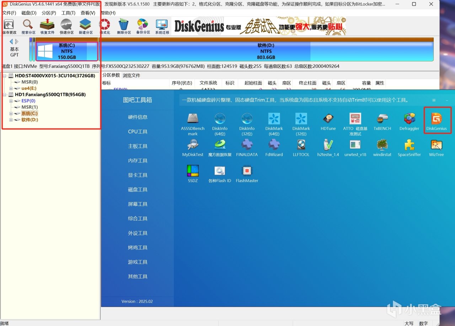The width and height of the screenshot is (455, 326).
Task: Launch ASSSDBenchmark from 图吧工具箱
Action: [x=193, y=124]
